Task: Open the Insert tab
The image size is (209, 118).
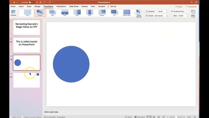Action: 21,7
